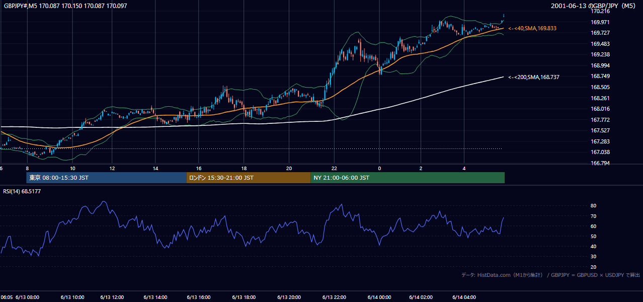Click the 6/14 04:00 date label

464,297
